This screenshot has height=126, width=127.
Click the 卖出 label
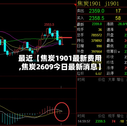click(81, 11)
